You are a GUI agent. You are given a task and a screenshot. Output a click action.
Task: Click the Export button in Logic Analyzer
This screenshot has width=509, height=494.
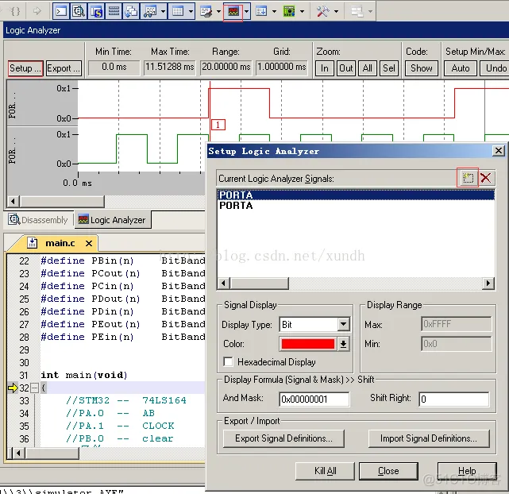[x=64, y=68]
